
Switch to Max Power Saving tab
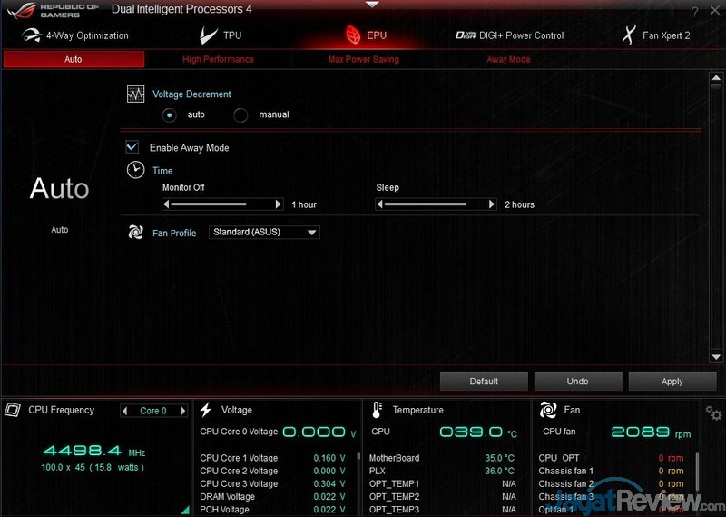click(x=364, y=59)
